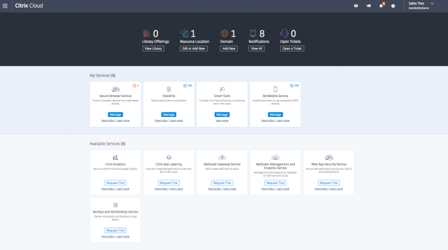Click the Notifications bell summary icon

[253, 33]
